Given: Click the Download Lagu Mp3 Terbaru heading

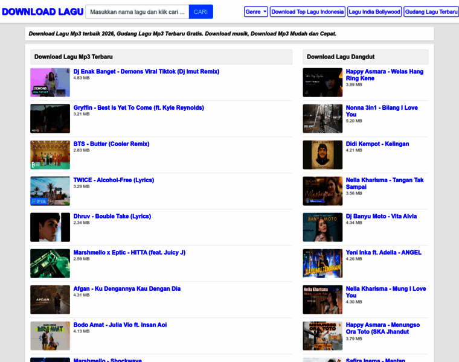Looking at the screenshot, I should (x=74, y=57).
